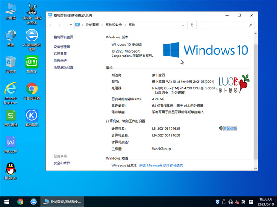Click the Windows 10 logo image
This screenshot has width=277, height=207.
click(205, 50)
